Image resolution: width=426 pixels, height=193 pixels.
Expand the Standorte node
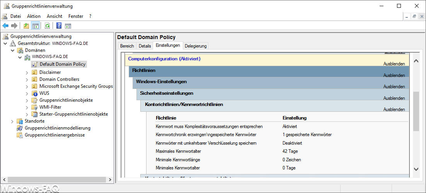point(12,121)
